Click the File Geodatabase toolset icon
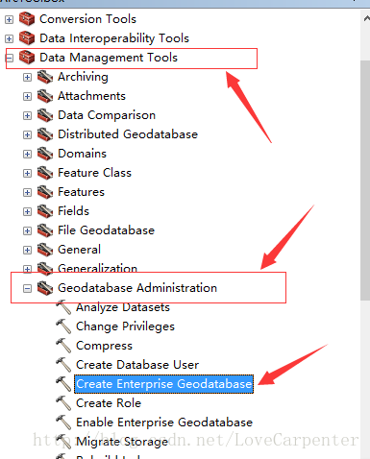 point(45,230)
